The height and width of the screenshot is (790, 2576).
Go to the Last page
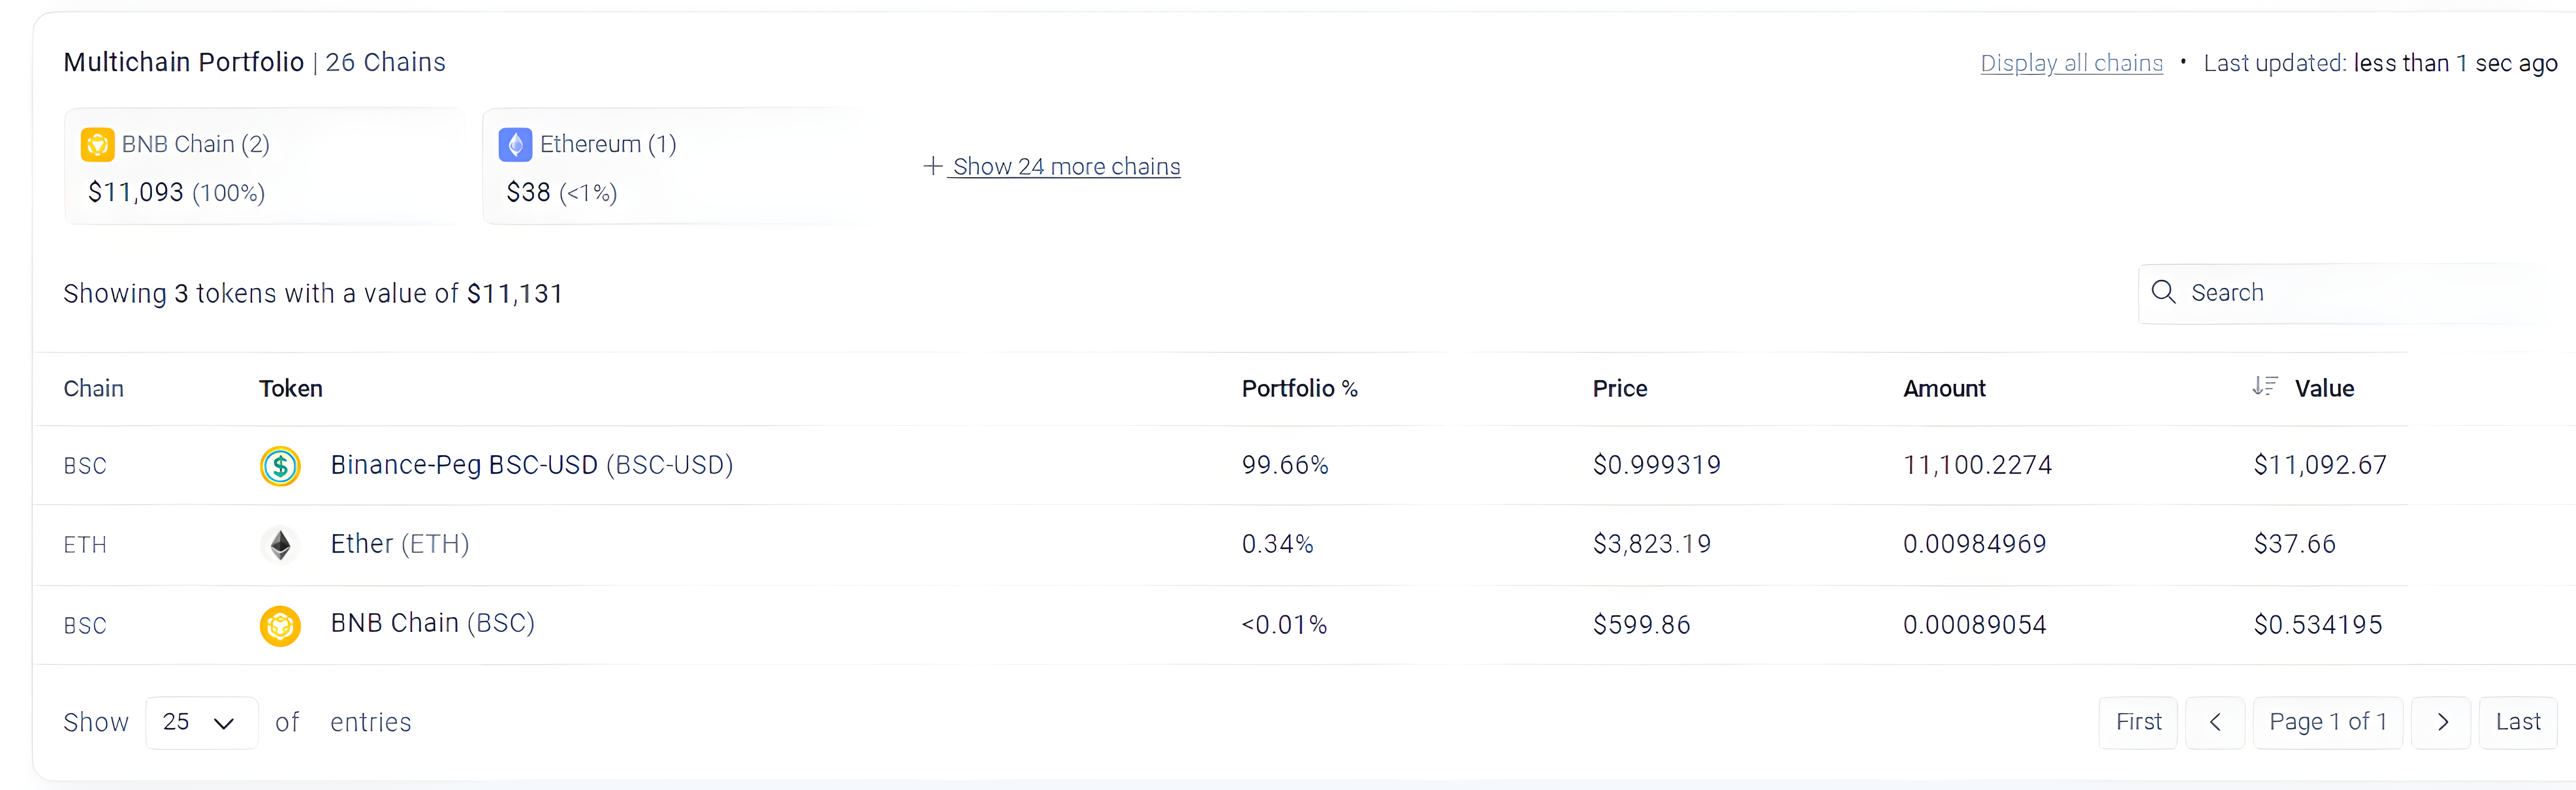(2517, 722)
